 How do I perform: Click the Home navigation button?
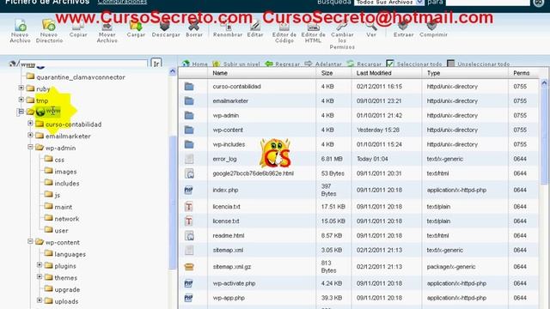(x=195, y=64)
